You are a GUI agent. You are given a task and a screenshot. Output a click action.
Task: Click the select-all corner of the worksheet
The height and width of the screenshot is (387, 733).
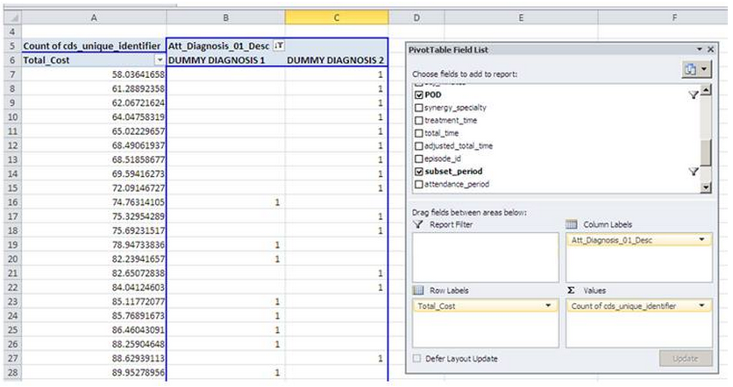click(12, 18)
